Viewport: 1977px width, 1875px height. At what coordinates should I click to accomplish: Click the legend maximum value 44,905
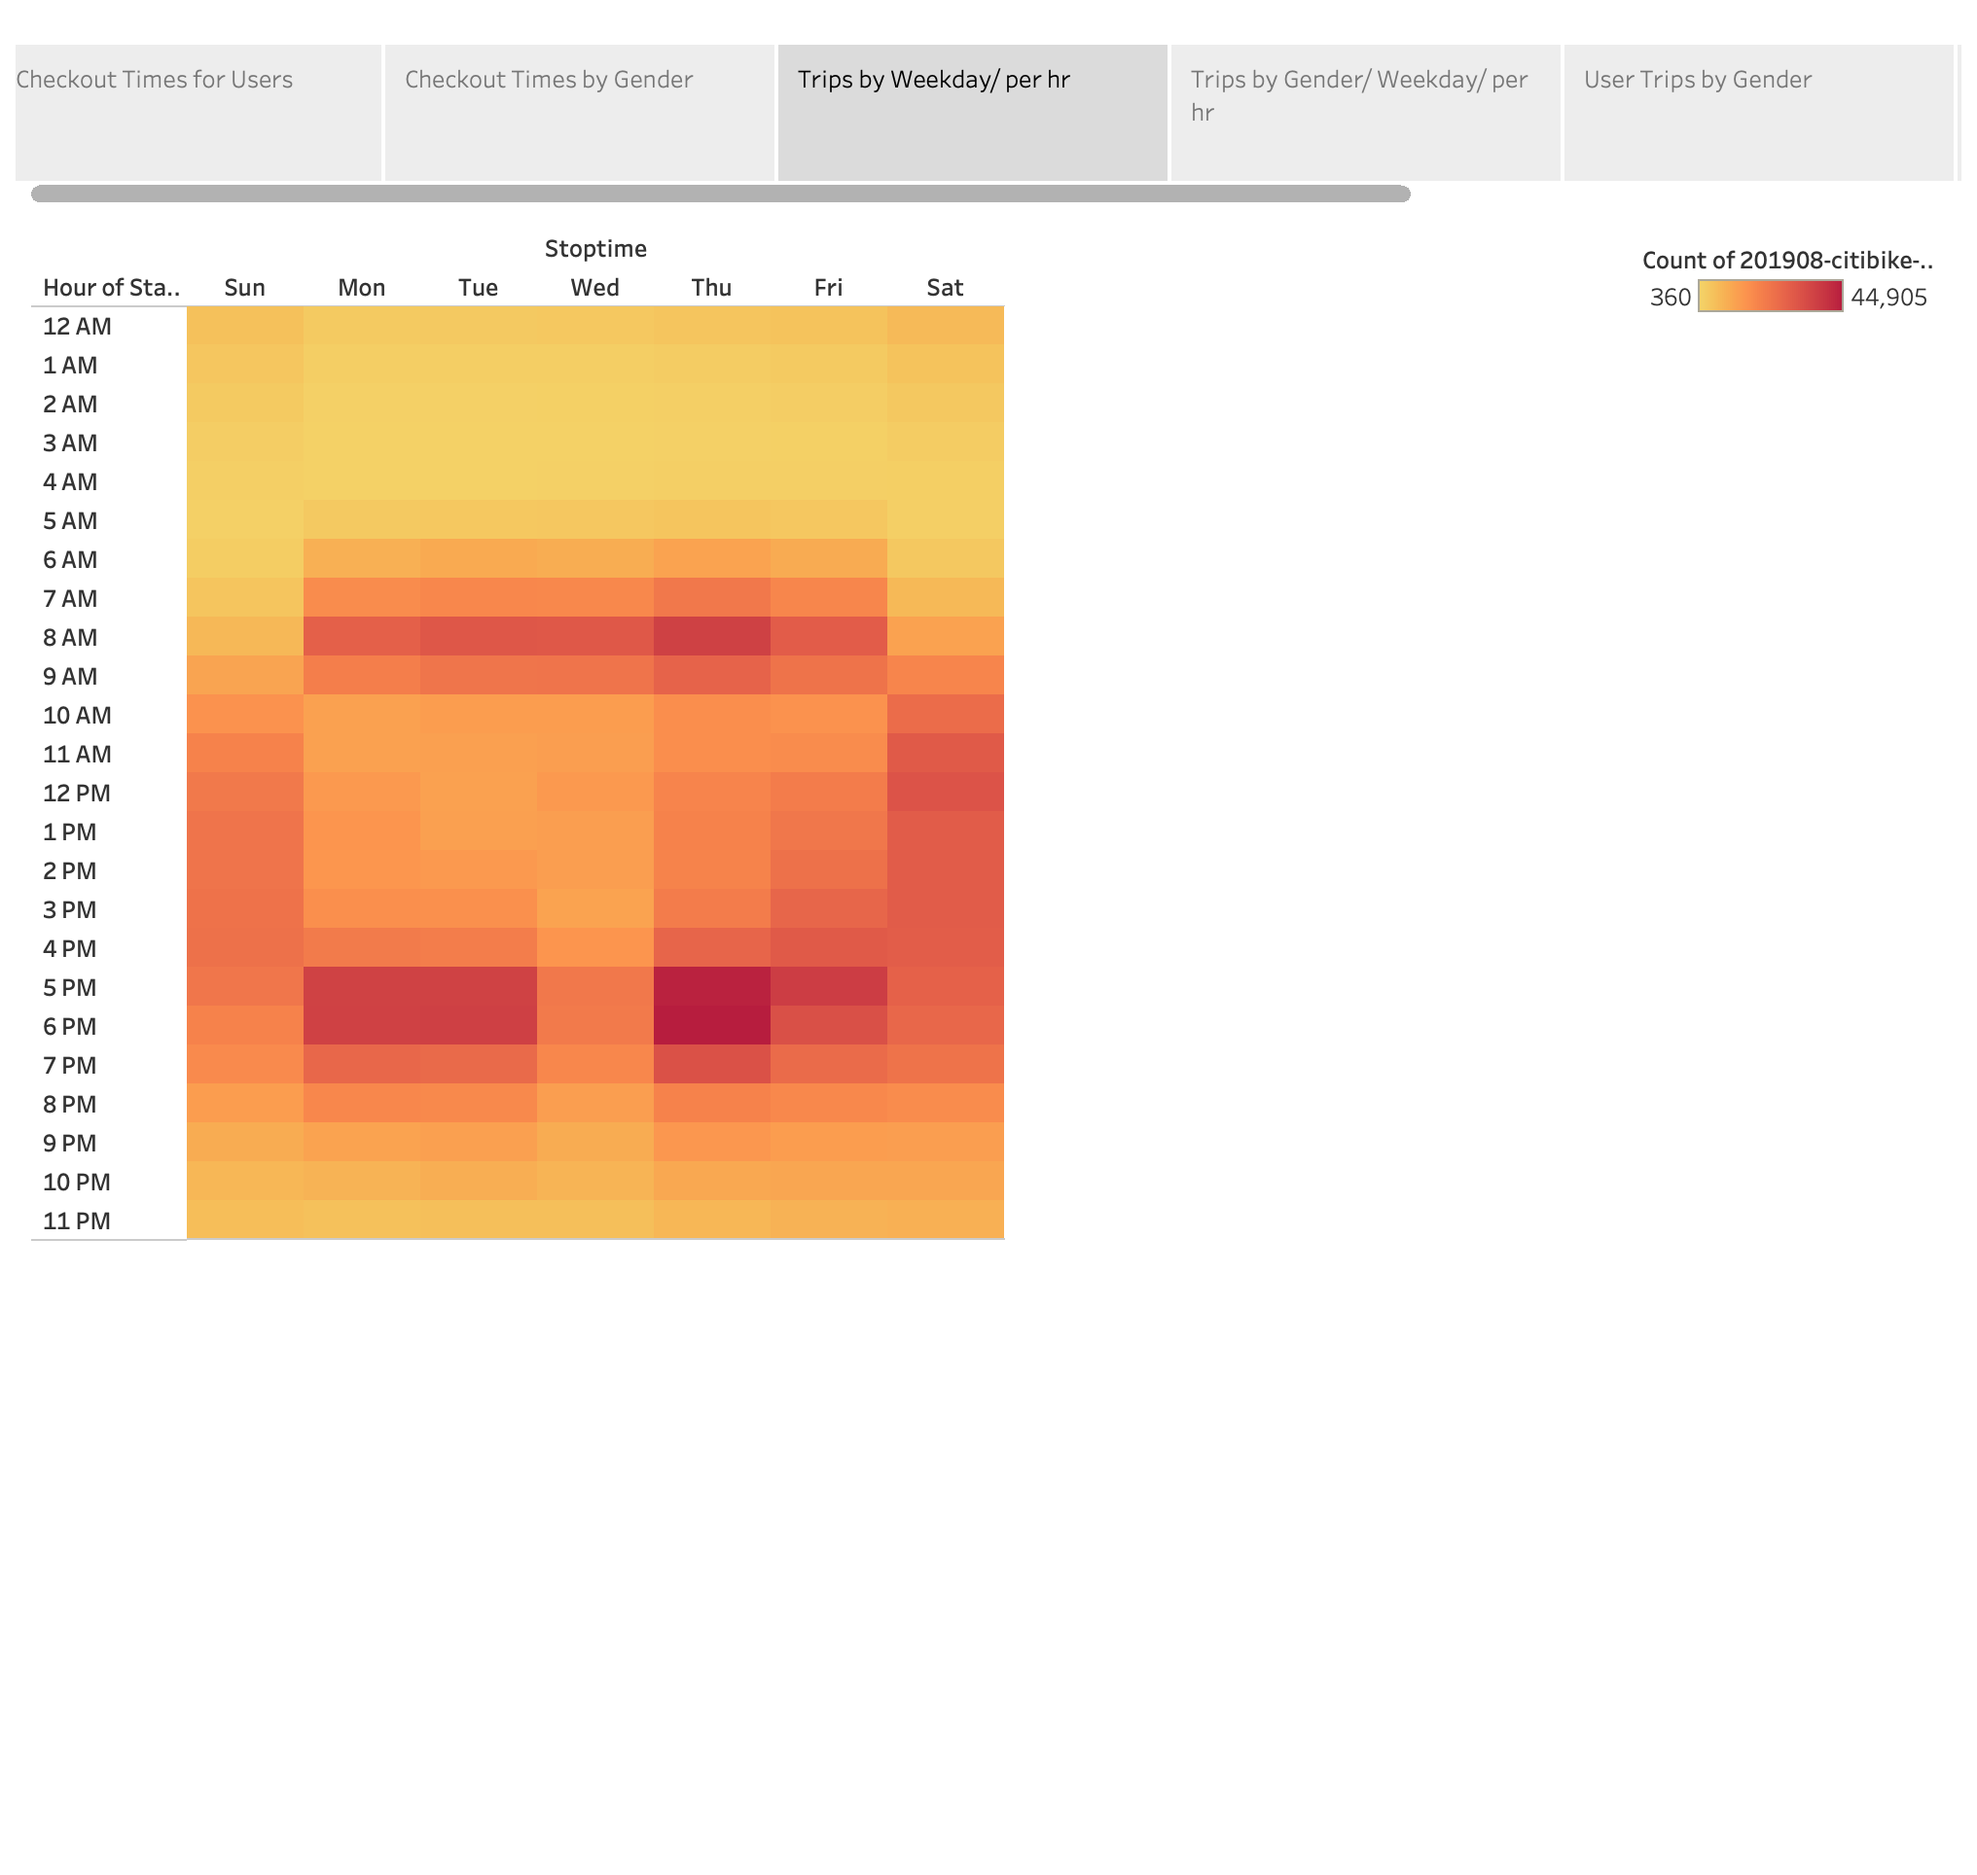pyautogui.click(x=1888, y=297)
